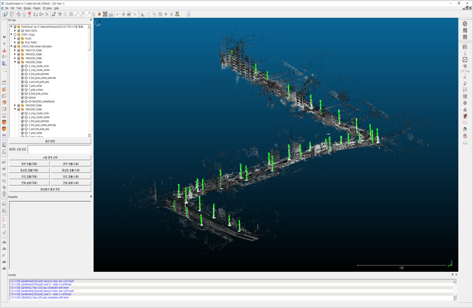This screenshot has height=308, width=473.
Task: Select the Translate/Rotate cross-arrows tool
Action: click(x=123, y=15)
